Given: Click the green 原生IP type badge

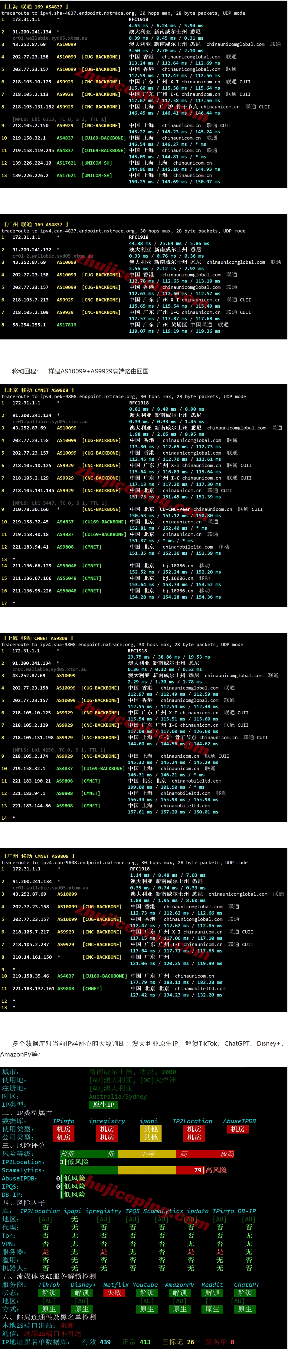Looking at the screenshot, I should 103,1104.
